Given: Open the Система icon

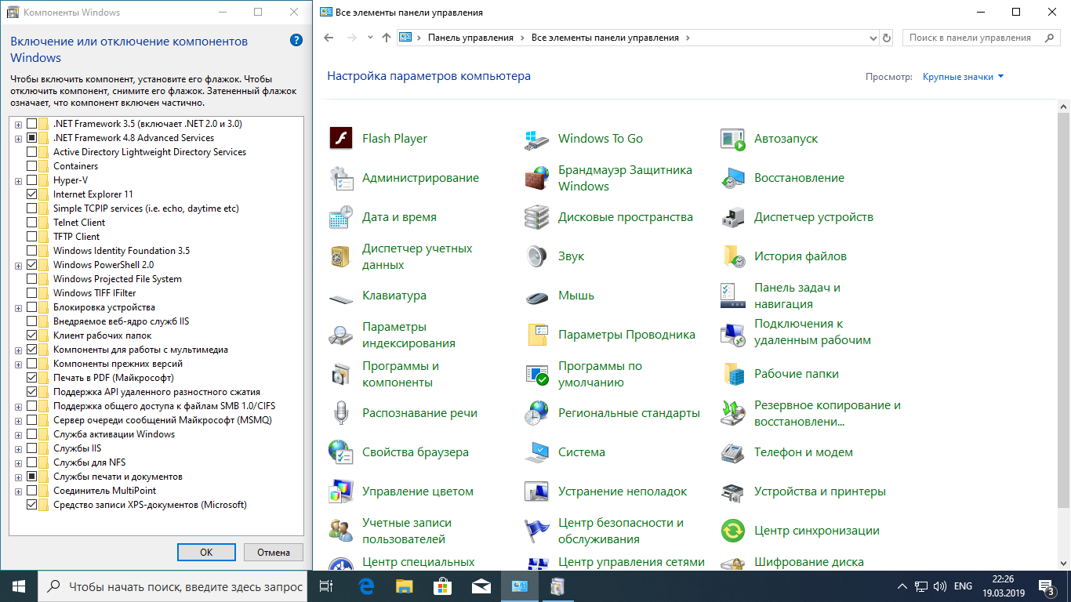Looking at the screenshot, I should tap(537, 452).
